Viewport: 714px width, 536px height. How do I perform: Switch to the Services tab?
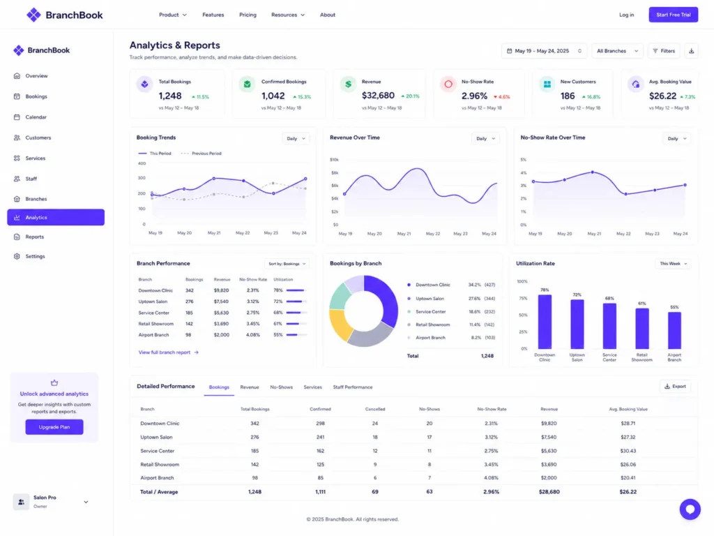[313, 387]
